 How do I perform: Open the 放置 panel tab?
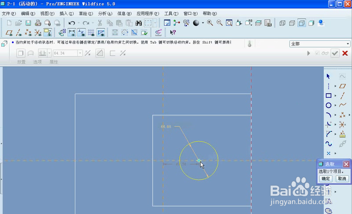pyautogui.click(x=21, y=62)
